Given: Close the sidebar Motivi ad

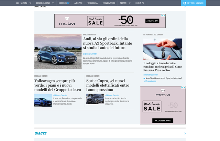Looking at the screenshot, I should point(184,87).
